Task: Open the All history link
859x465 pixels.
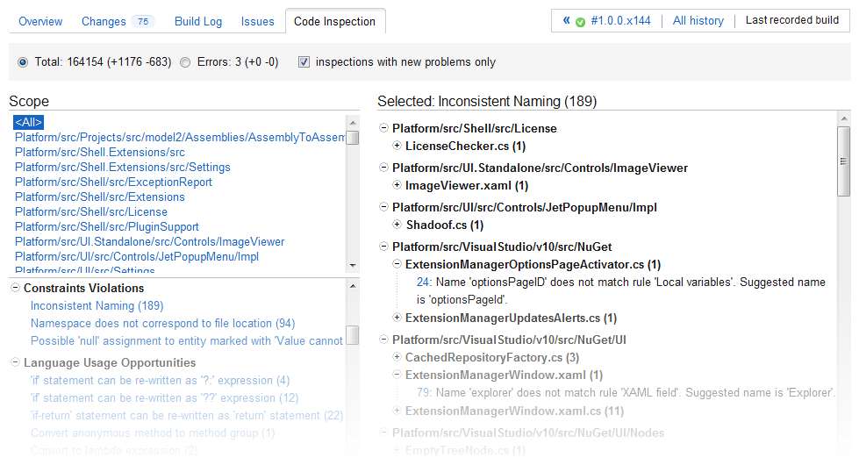Action: click(698, 20)
